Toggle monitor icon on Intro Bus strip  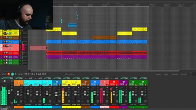tap(145, 88)
